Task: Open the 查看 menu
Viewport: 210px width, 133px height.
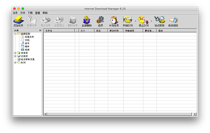Action: click(x=38, y=13)
